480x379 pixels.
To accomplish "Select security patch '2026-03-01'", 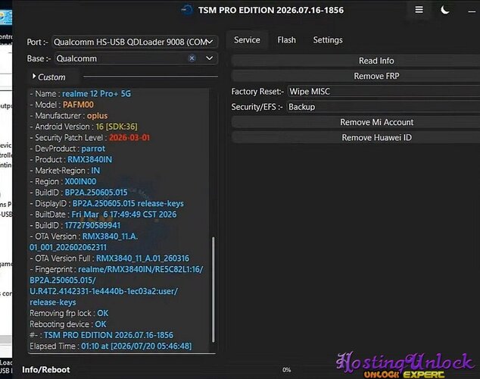I will pos(129,137).
